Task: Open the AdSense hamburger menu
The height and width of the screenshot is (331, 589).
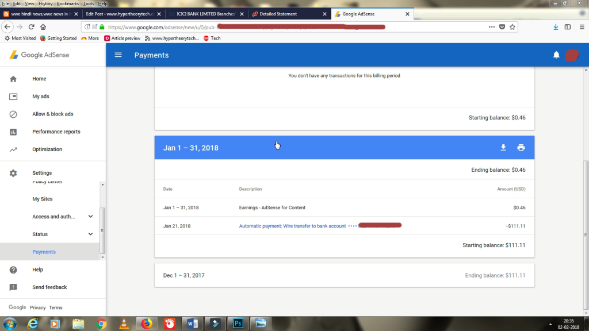Action: pyautogui.click(x=118, y=55)
